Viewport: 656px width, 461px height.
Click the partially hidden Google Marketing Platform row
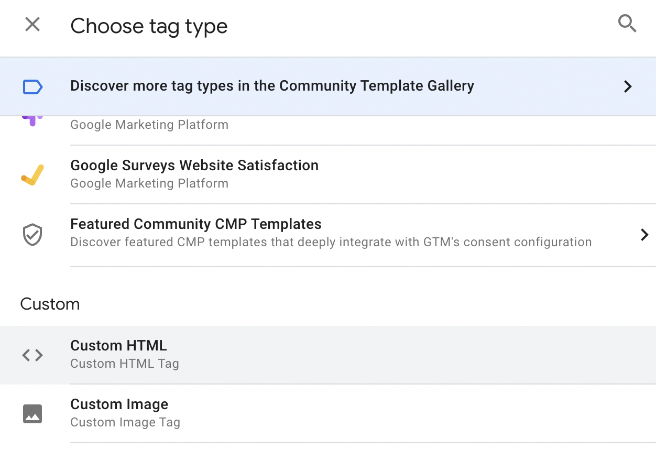tap(149, 125)
